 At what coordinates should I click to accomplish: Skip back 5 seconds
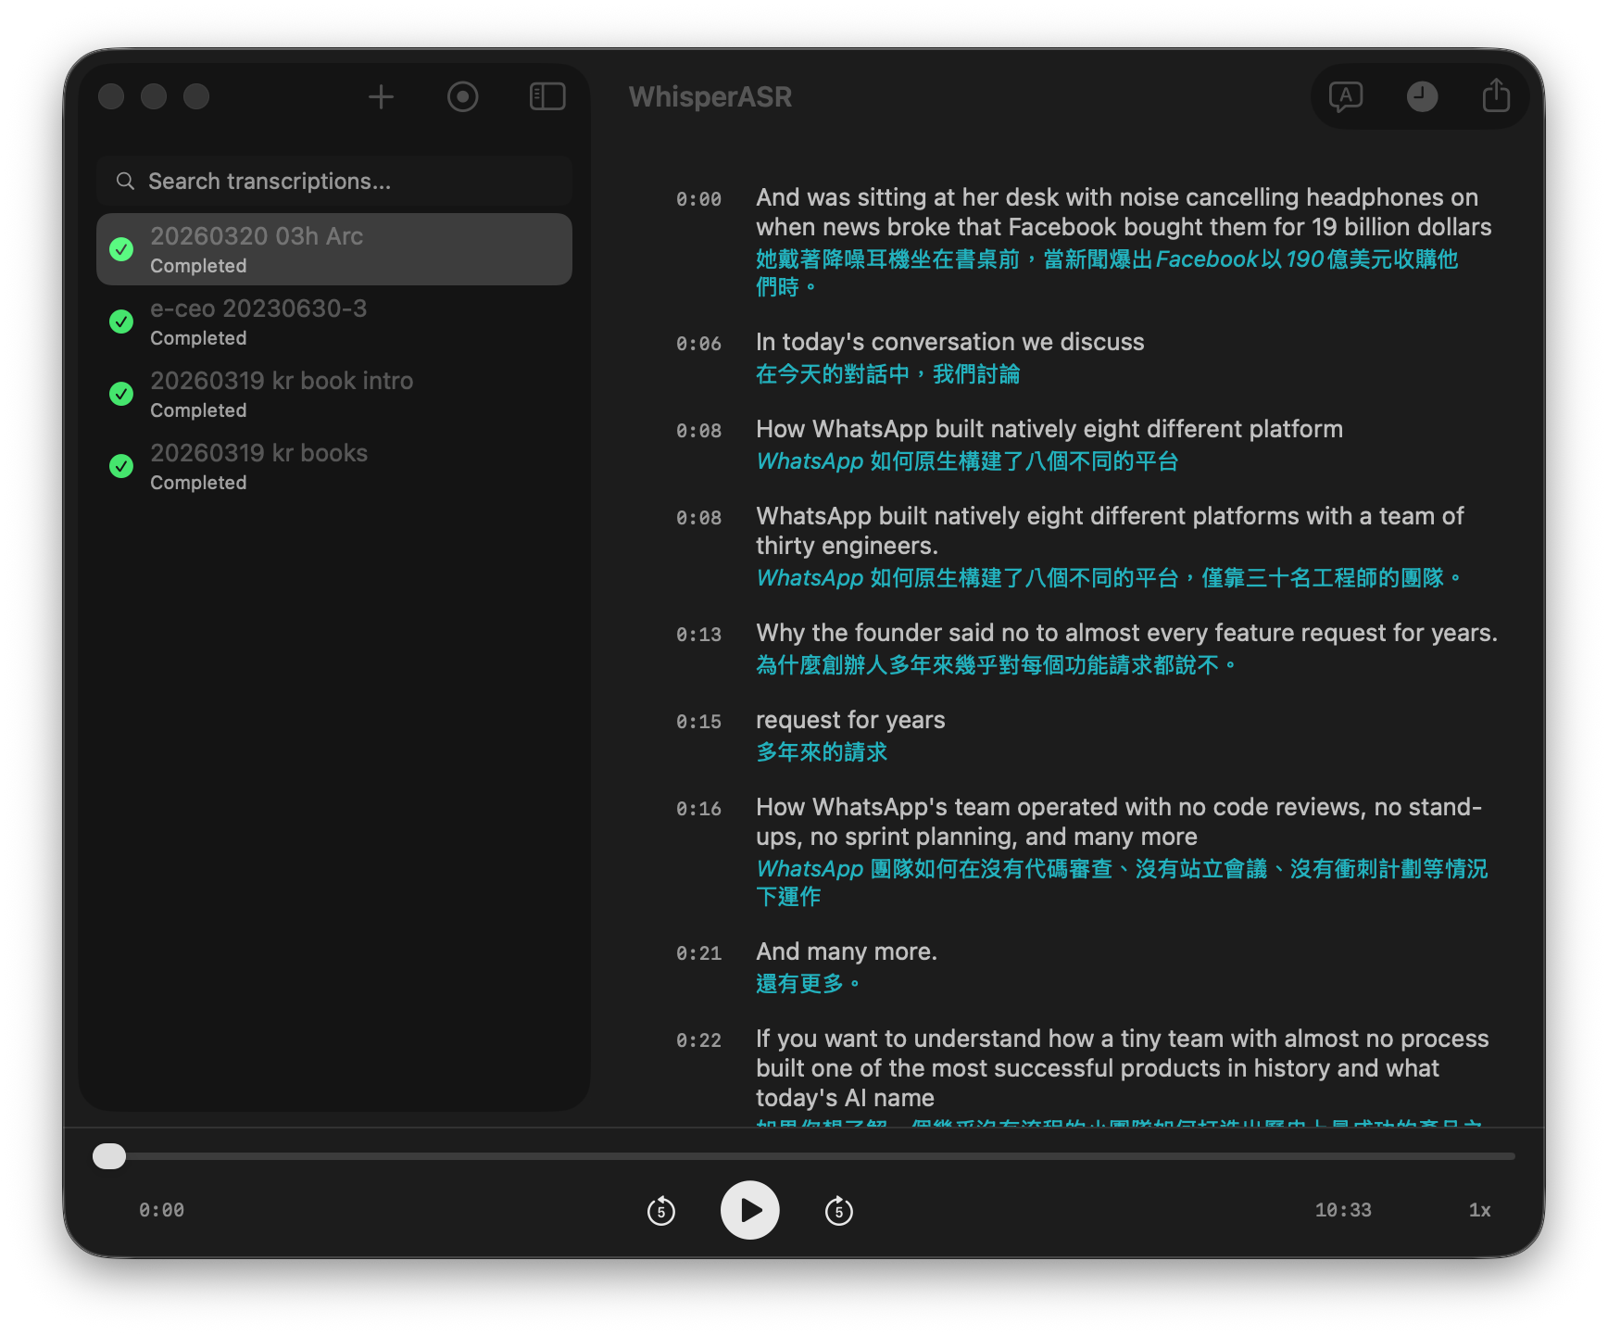(x=660, y=1210)
